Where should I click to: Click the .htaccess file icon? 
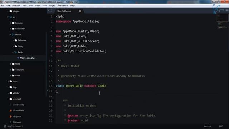(x=10, y=122)
